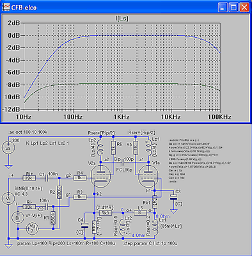Select the V2a tube symbol
The image size is (252, 256).
pos(100,177)
